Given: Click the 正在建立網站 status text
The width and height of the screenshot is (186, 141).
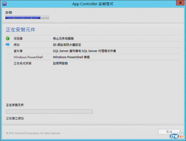Looking at the screenshot, I should point(15,118).
